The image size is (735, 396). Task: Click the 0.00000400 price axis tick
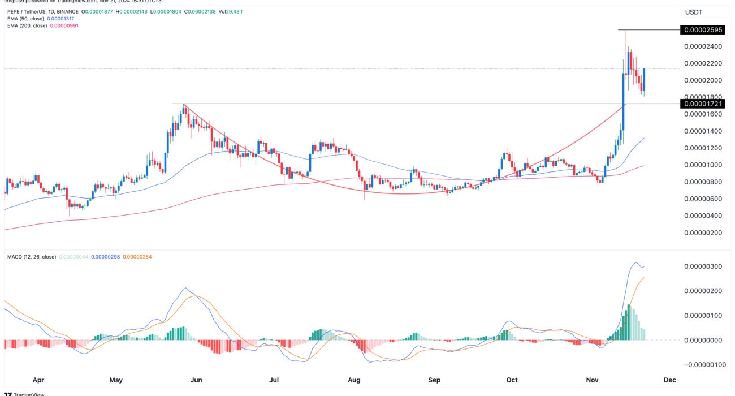pyautogui.click(x=702, y=216)
